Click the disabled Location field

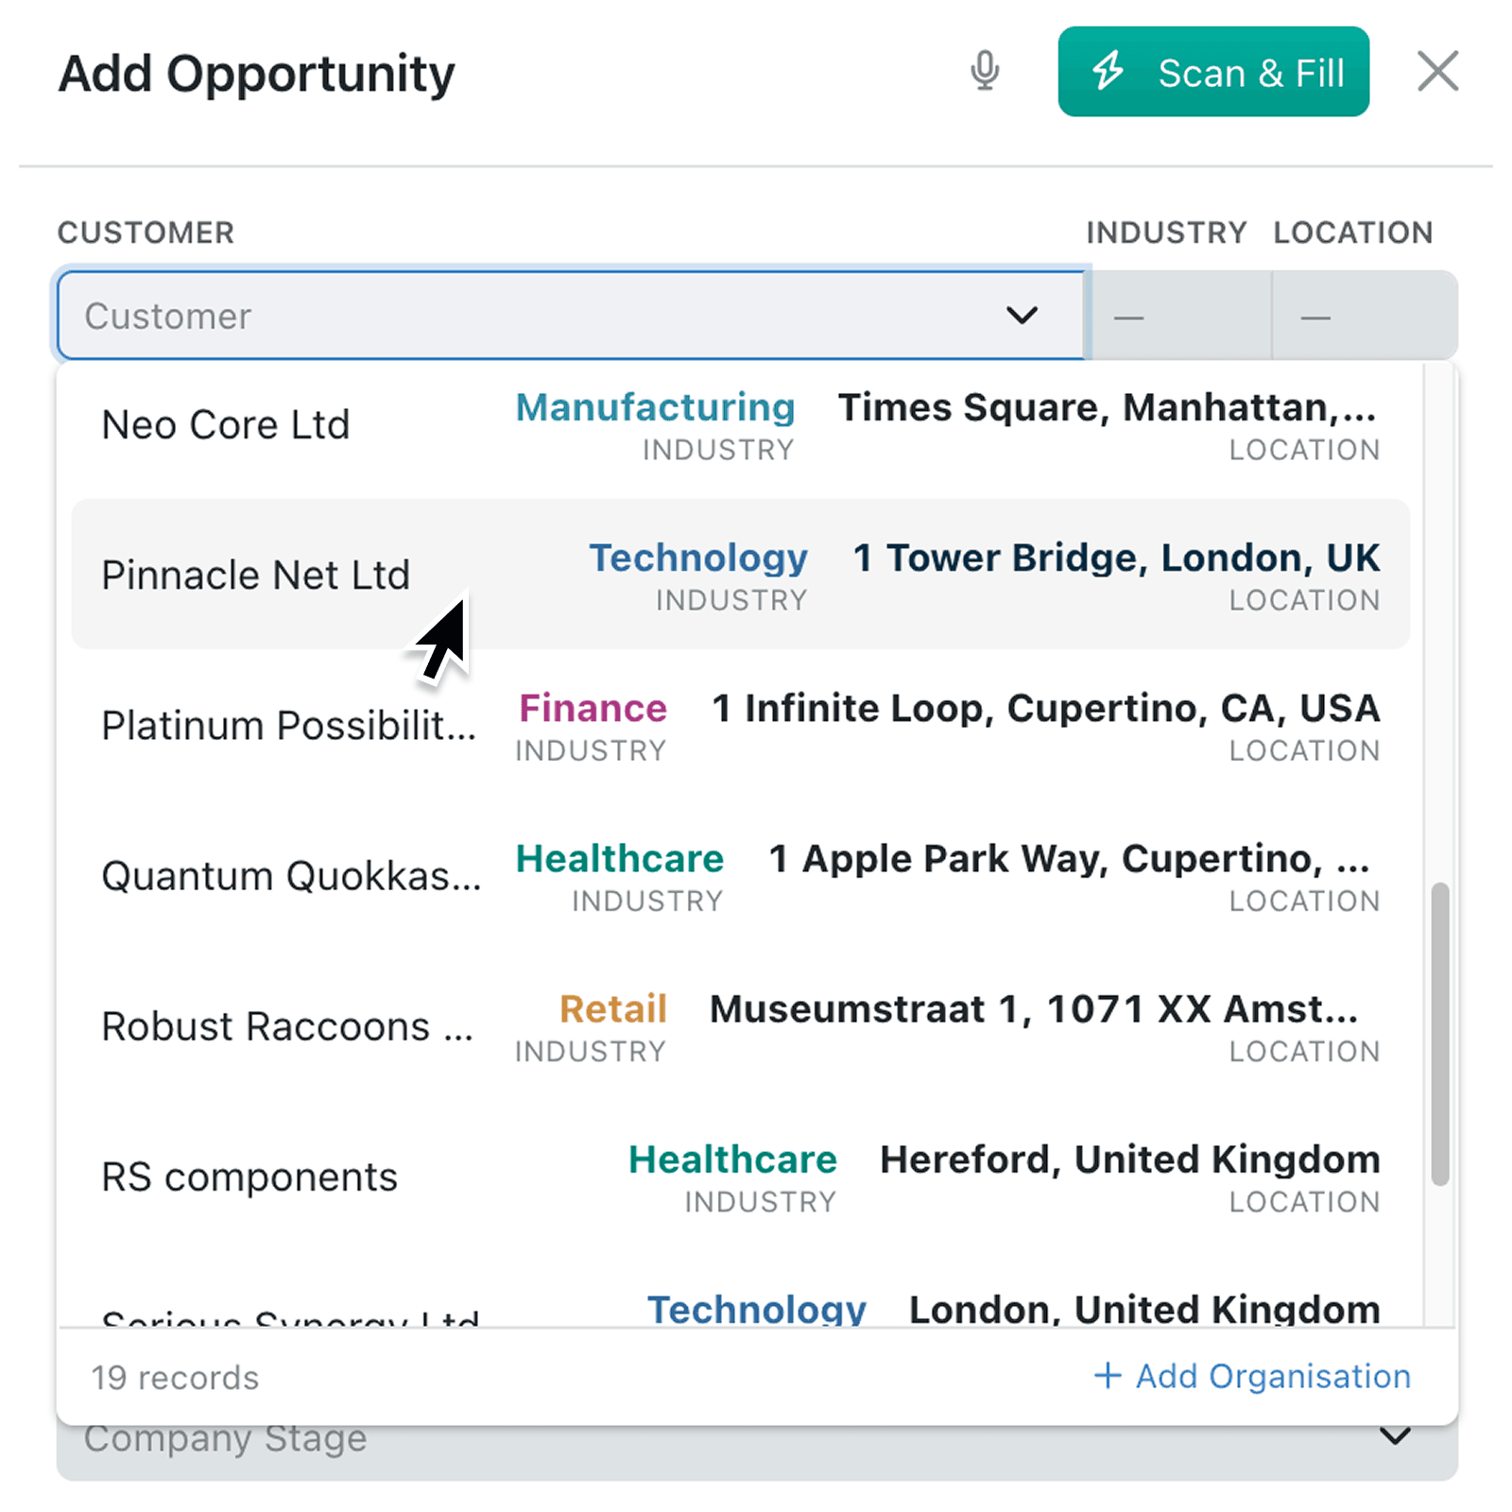point(1365,316)
